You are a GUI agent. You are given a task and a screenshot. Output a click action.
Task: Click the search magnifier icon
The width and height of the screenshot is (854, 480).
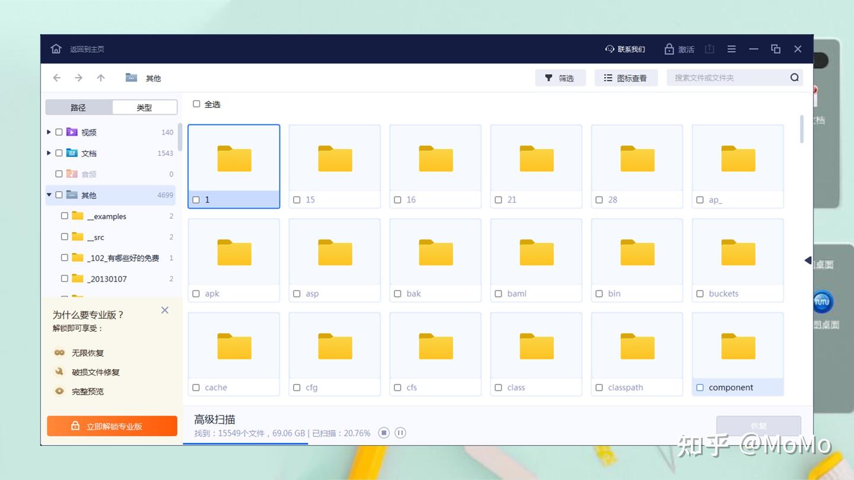coord(795,78)
